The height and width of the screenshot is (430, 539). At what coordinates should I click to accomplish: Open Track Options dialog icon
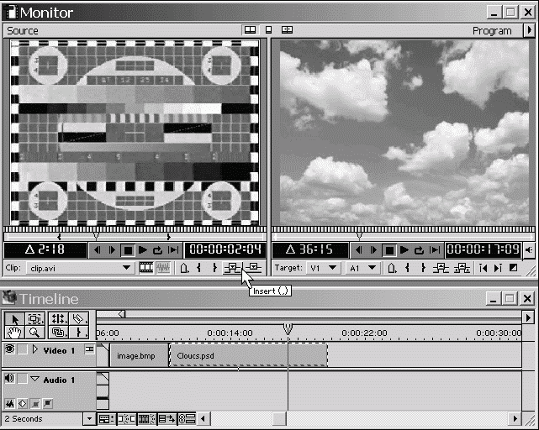[107, 419]
